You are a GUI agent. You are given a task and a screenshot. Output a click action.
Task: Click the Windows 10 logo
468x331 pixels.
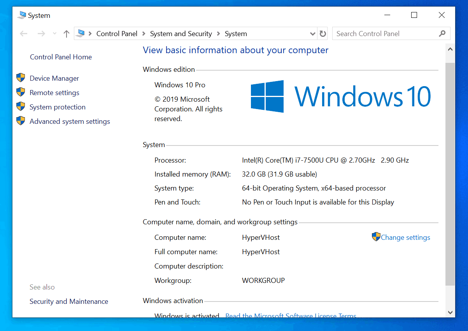click(x=341, y=96)
